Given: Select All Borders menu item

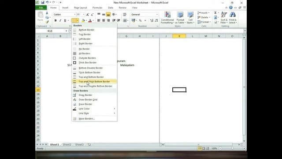Looking at the screenshot, I should pyautogui.click(x=94, y=53).
